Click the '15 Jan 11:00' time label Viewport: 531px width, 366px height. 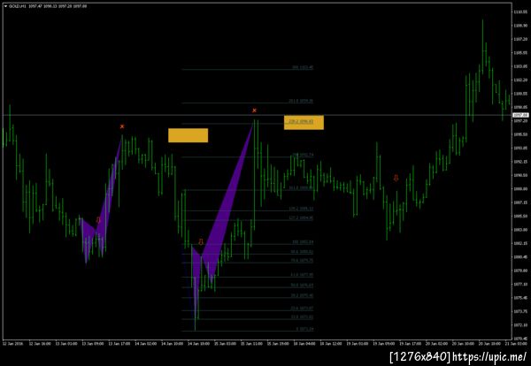click(x=251, y=344)
